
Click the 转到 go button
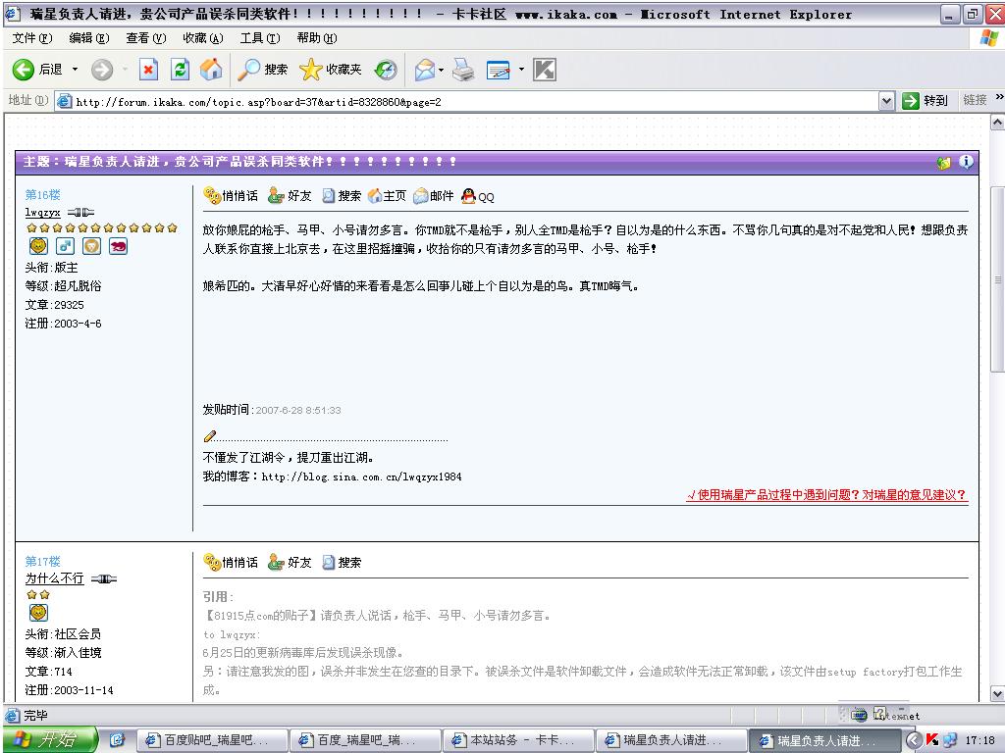[925, 101]
